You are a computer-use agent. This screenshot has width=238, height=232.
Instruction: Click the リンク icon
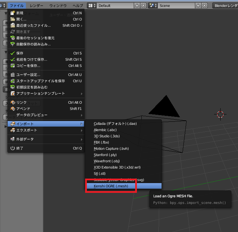(x=13, y=102)
